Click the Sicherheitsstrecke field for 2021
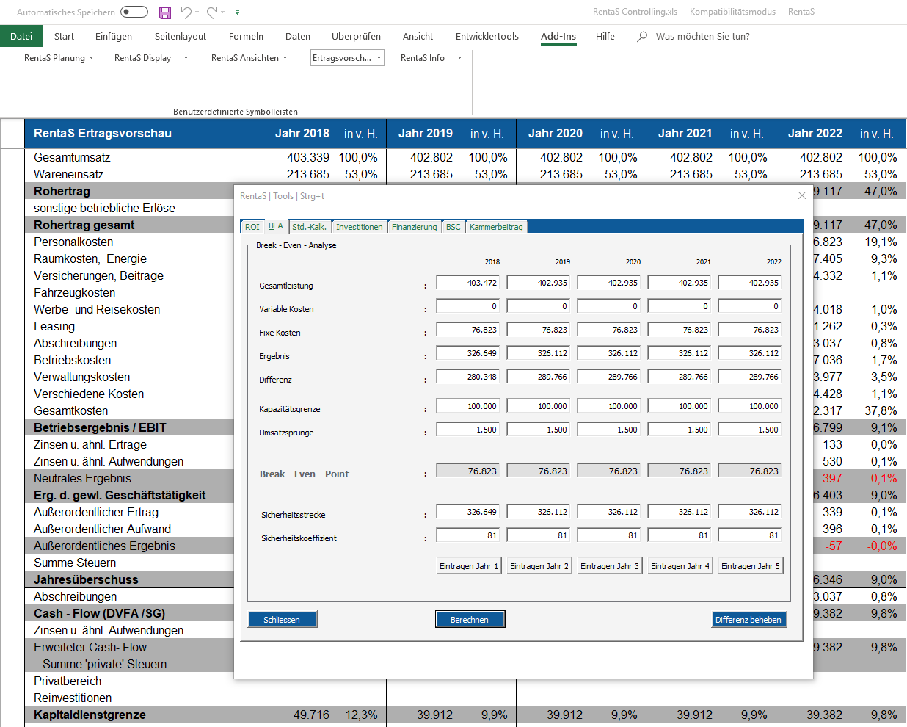 coord(680,512)
